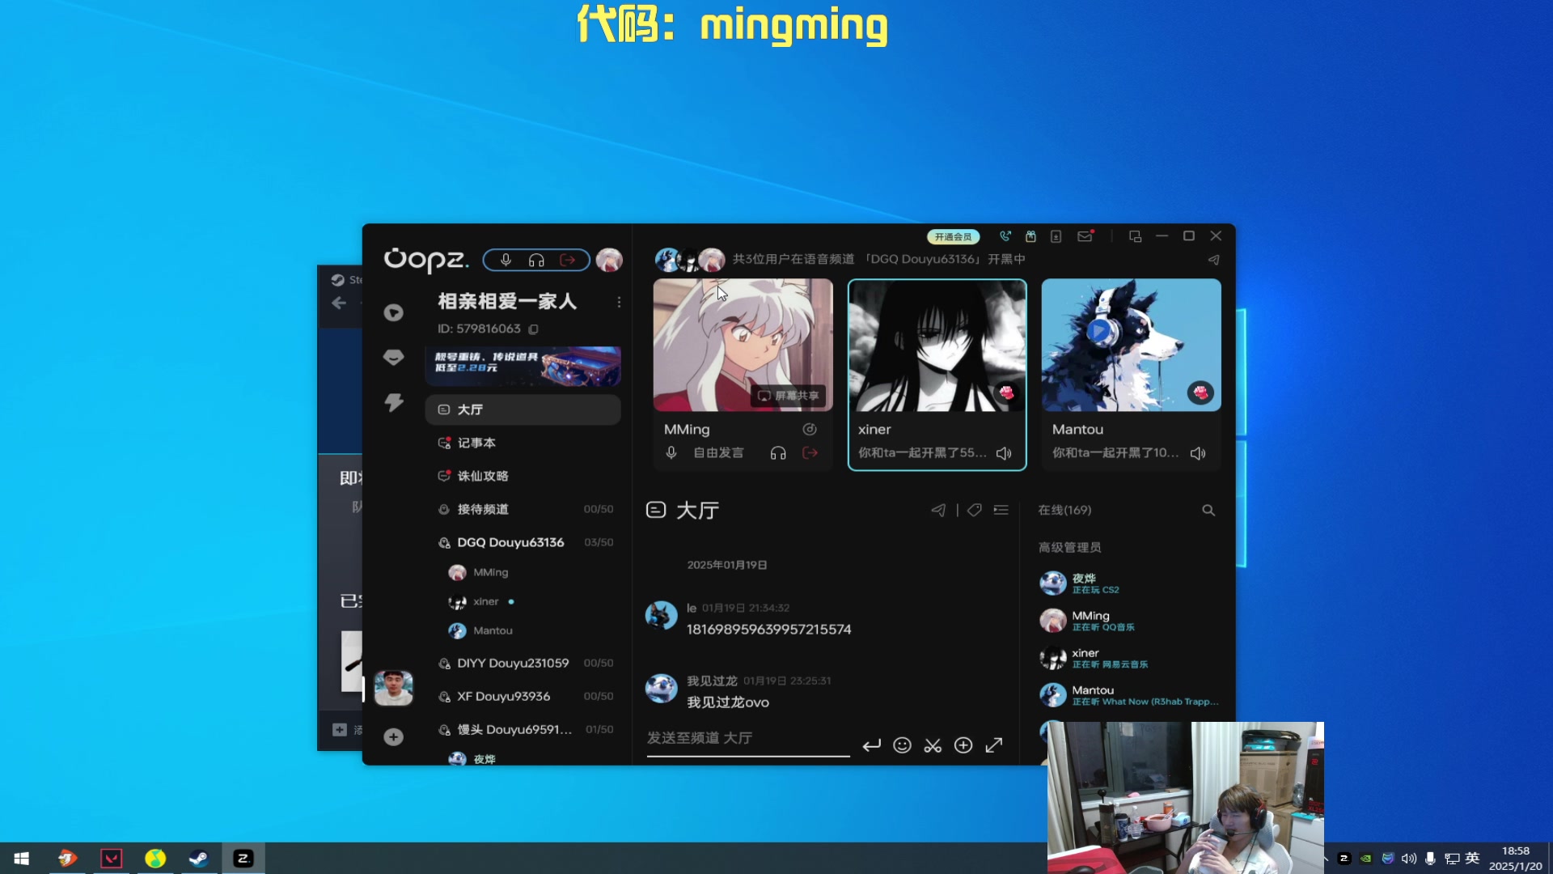Leave channel via MMing card exit icon

tap(810, 453)
